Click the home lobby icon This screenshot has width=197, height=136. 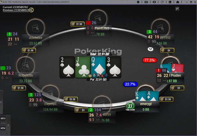click(x=178, y=2)
